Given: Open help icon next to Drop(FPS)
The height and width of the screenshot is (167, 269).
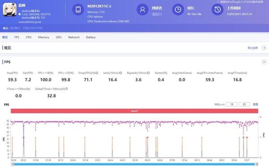Looking at the screenshot, I should (97, 73).
